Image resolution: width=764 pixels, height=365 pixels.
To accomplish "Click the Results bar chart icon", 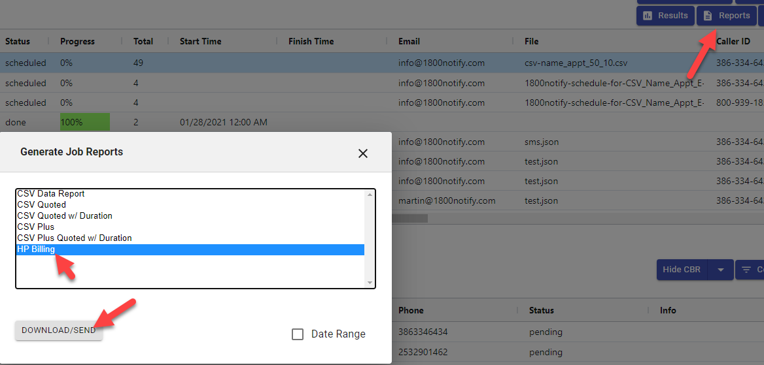I will point(648,16).
